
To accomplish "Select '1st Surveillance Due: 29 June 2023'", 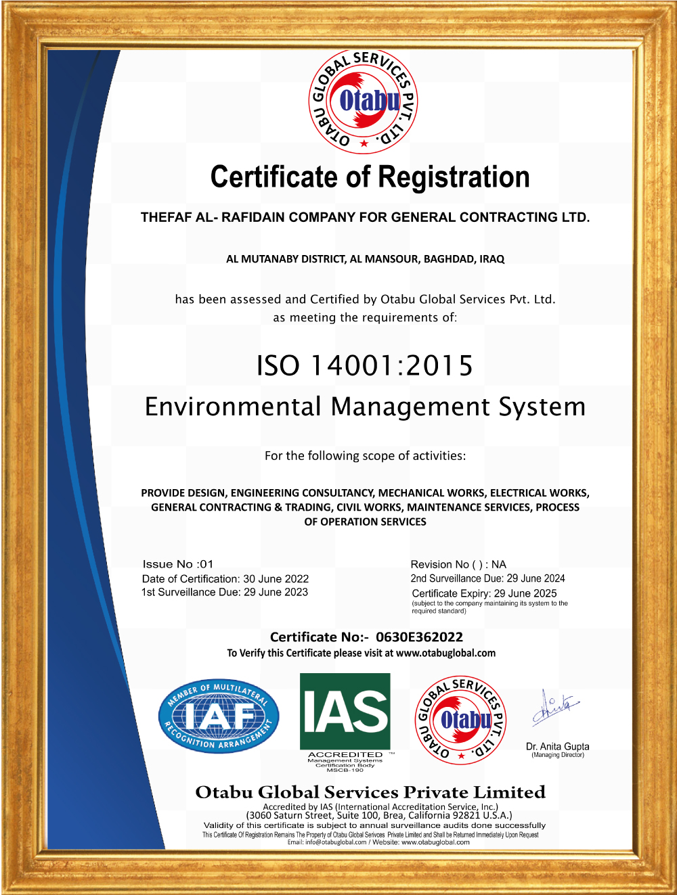I will (x=225, y=592).
